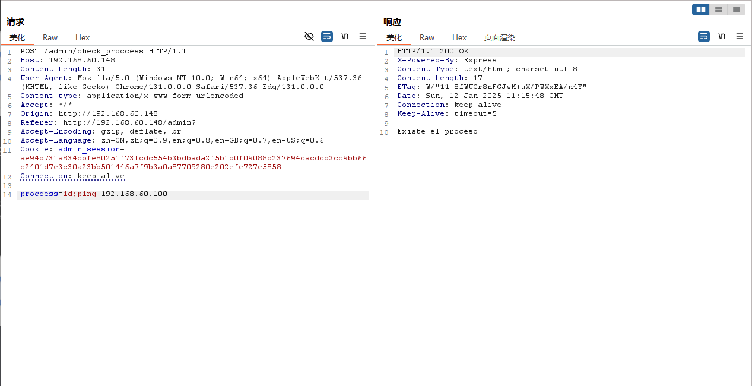Open the request Raw tab

50,38
